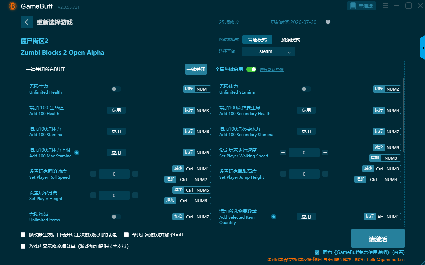This screenshot has height=265, width=425.
Task: Click minus for Set Player Roll Speed
Action: tap(93, 174)
